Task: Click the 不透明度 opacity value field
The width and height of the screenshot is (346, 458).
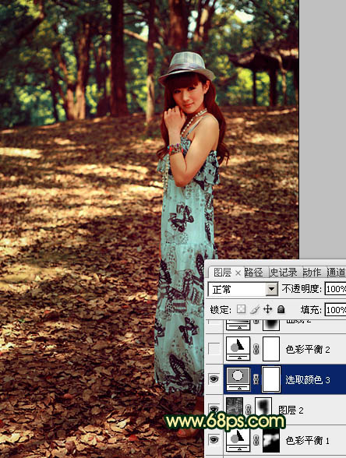Action: [335, 289]
